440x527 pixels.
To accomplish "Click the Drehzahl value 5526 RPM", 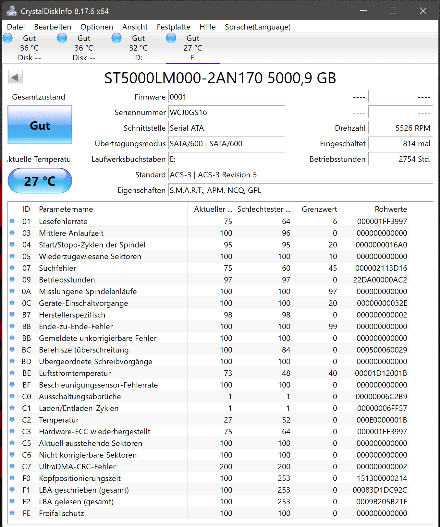I will (400, 128).
